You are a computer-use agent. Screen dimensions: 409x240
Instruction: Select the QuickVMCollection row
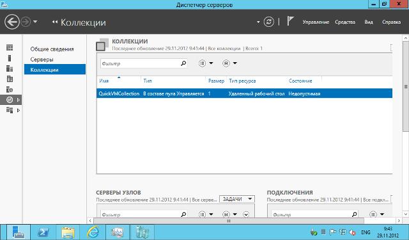(244, 93)
